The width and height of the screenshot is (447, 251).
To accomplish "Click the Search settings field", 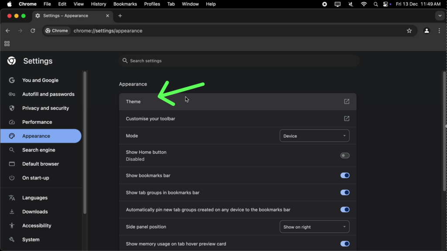I will (x=239, y=61).
